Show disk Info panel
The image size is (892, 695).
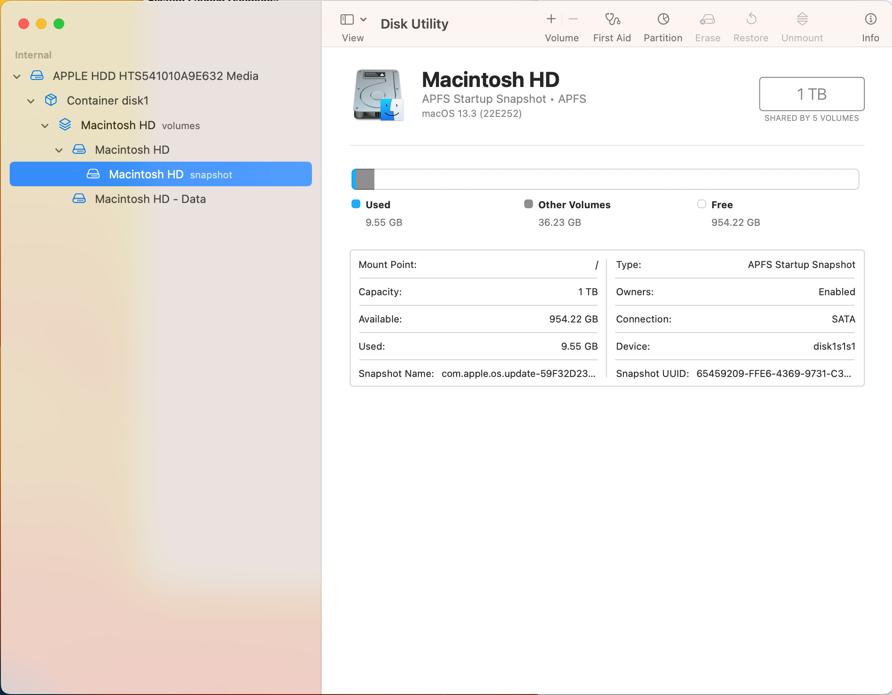tap(870, 19)
